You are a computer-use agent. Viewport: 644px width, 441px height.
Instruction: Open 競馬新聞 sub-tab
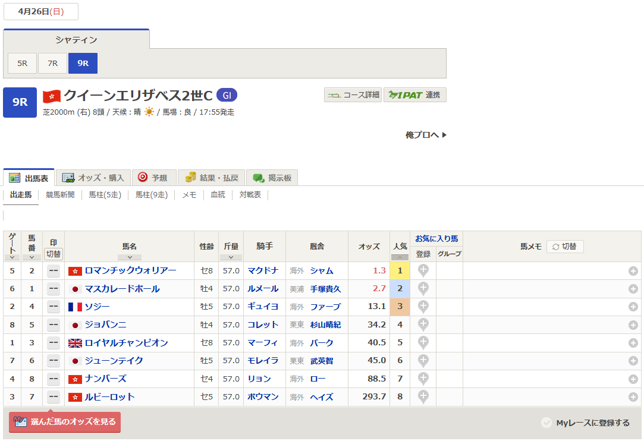61,194
